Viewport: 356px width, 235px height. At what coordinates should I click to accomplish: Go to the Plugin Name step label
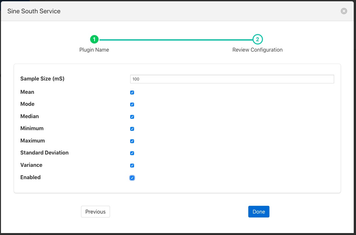click(94, 50)
